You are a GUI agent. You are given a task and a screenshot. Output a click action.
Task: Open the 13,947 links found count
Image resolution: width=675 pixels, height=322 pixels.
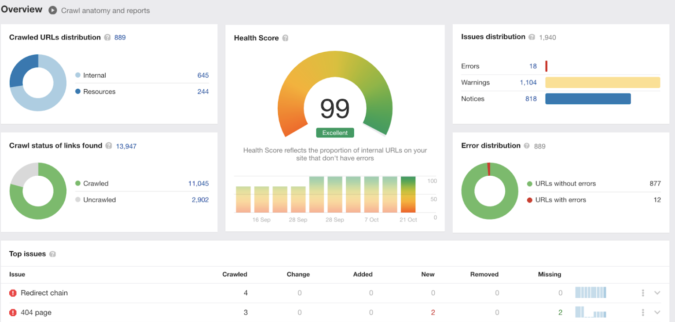(x=126, y=146)
